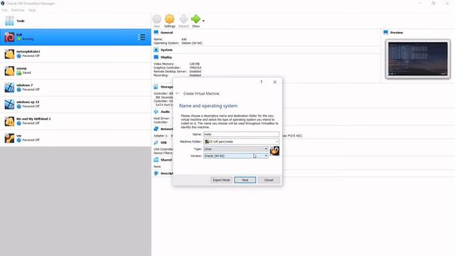Click the Name input field
The height and width of the screenshot is (256, 455).
pos(241,134)
